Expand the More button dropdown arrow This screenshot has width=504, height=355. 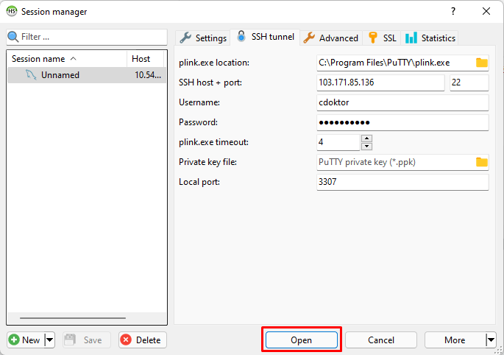pyautogui.click(x=491, y=340)
